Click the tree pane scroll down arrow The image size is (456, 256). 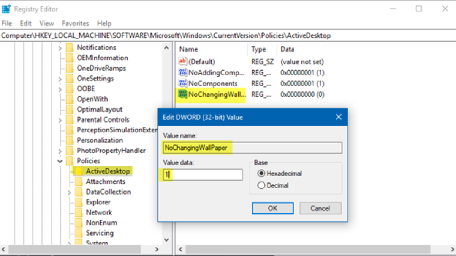(166, 240)
